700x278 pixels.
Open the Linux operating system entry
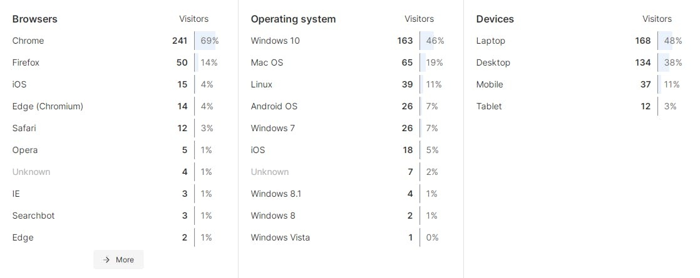tap(347, 84)
